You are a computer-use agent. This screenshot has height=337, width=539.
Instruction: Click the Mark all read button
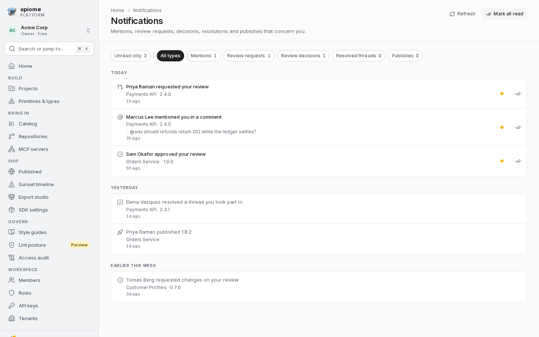[505, 14]
